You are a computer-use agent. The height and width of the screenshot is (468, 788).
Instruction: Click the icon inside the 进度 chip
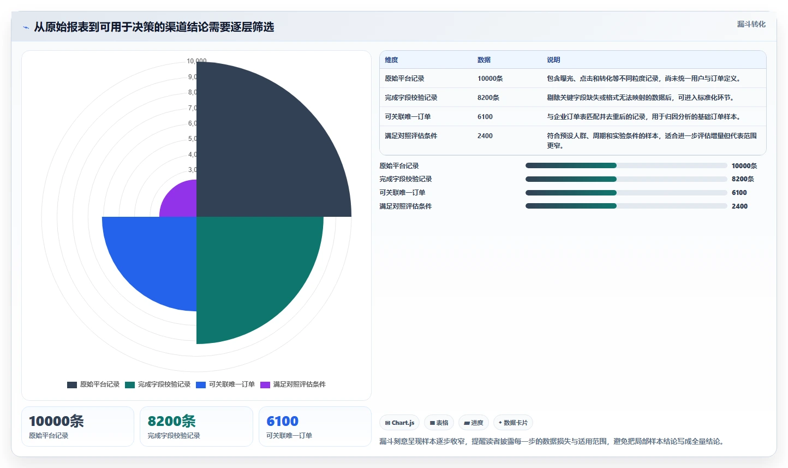coord(467,423)
